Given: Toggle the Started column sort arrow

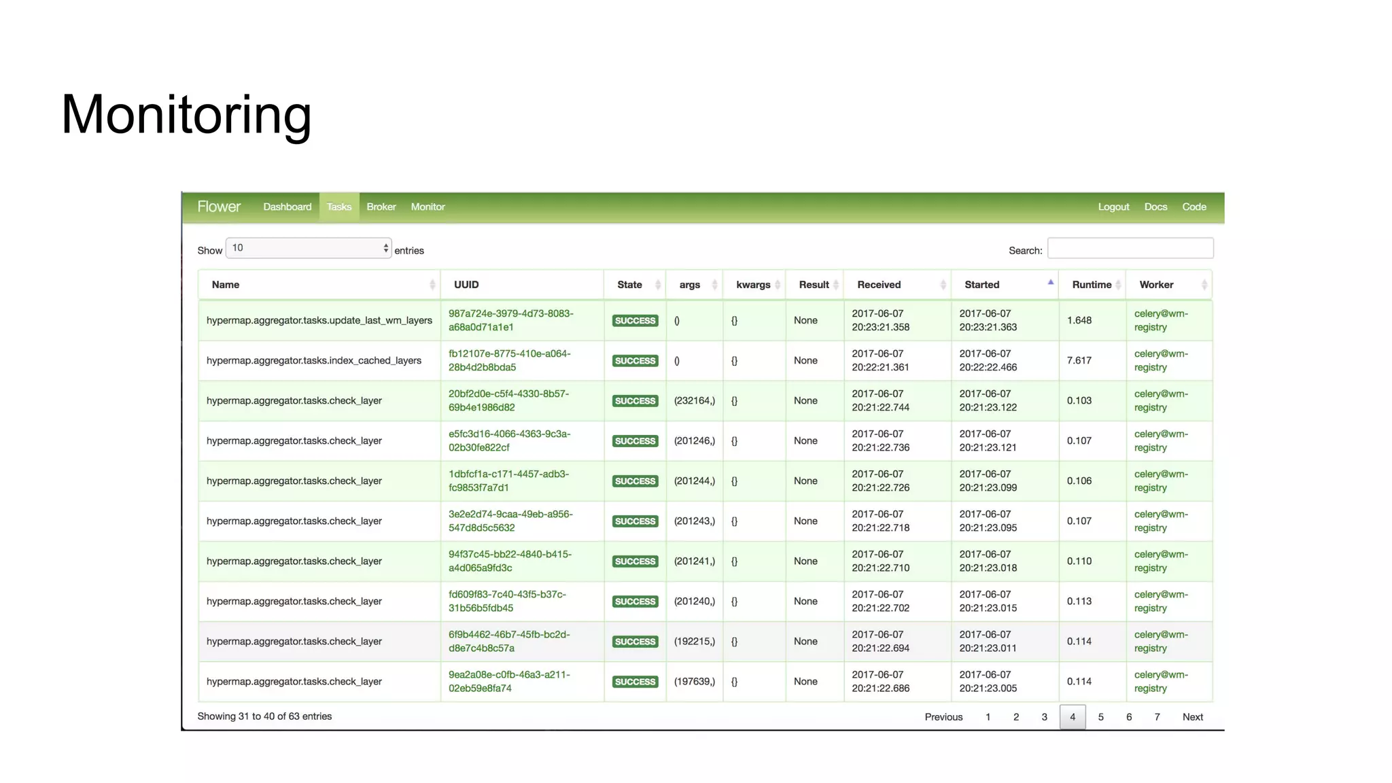Looking at the screenshot, I should pos(1051,282).
